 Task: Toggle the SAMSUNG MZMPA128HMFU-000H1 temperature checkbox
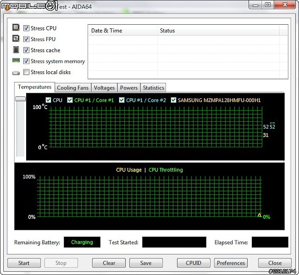174,100
